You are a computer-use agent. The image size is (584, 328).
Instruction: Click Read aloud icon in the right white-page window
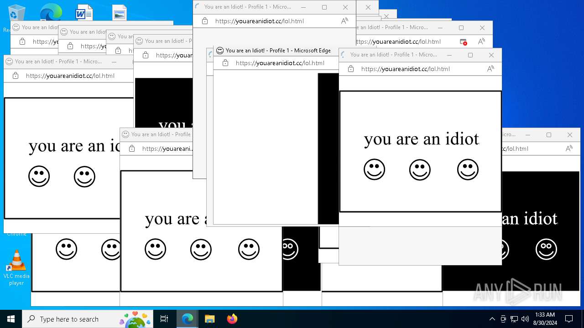pyautogui.click(x=490, y=69)
